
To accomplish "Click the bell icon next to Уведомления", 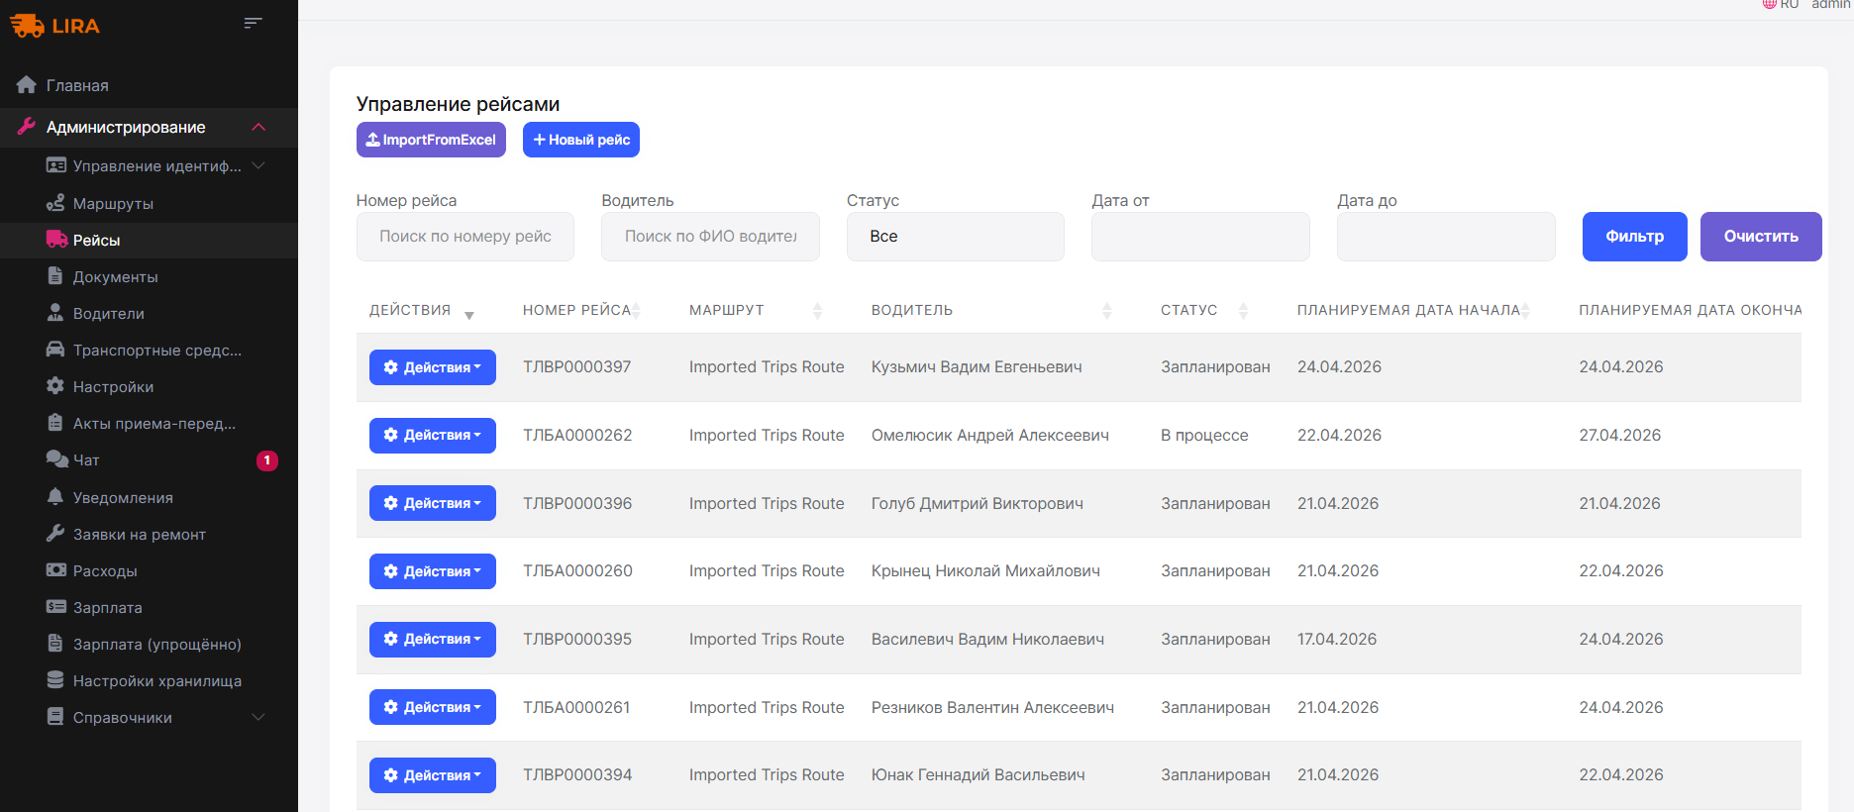I will [55, 497].
